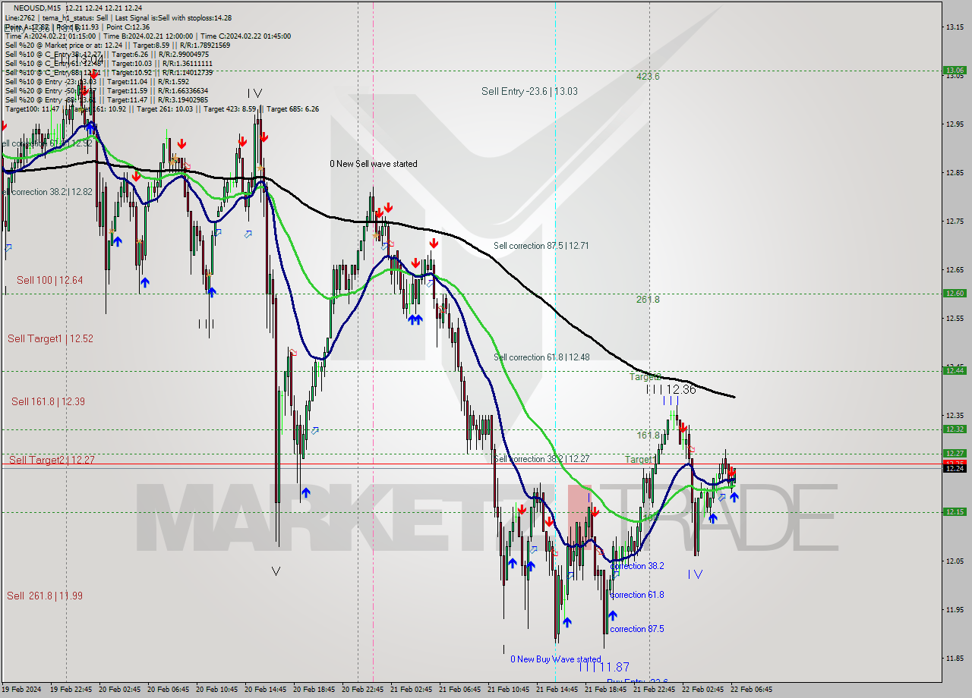Click the green 423.6 Fibonacci level label

[x=648, y=77]
